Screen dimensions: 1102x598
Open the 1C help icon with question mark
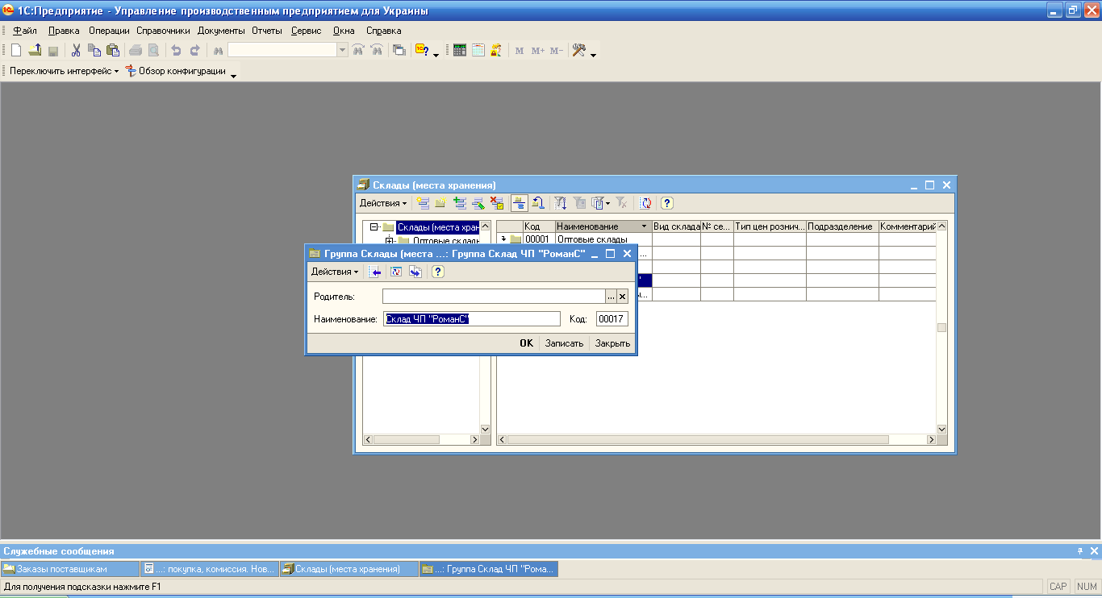[x=422, y=50]
